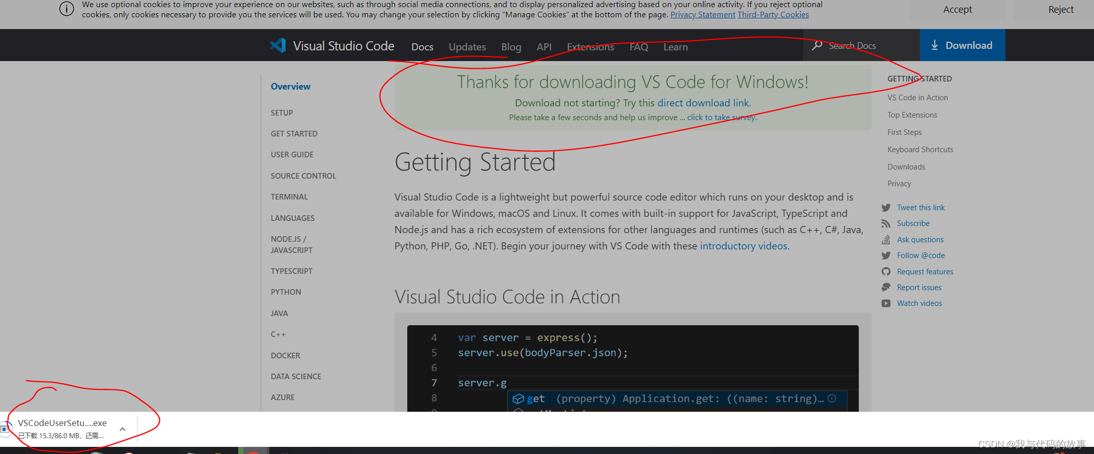Viewport: 1094px width, 454px height.
Task: Expand the PYTHON section
Action: (x=286, y=292)
